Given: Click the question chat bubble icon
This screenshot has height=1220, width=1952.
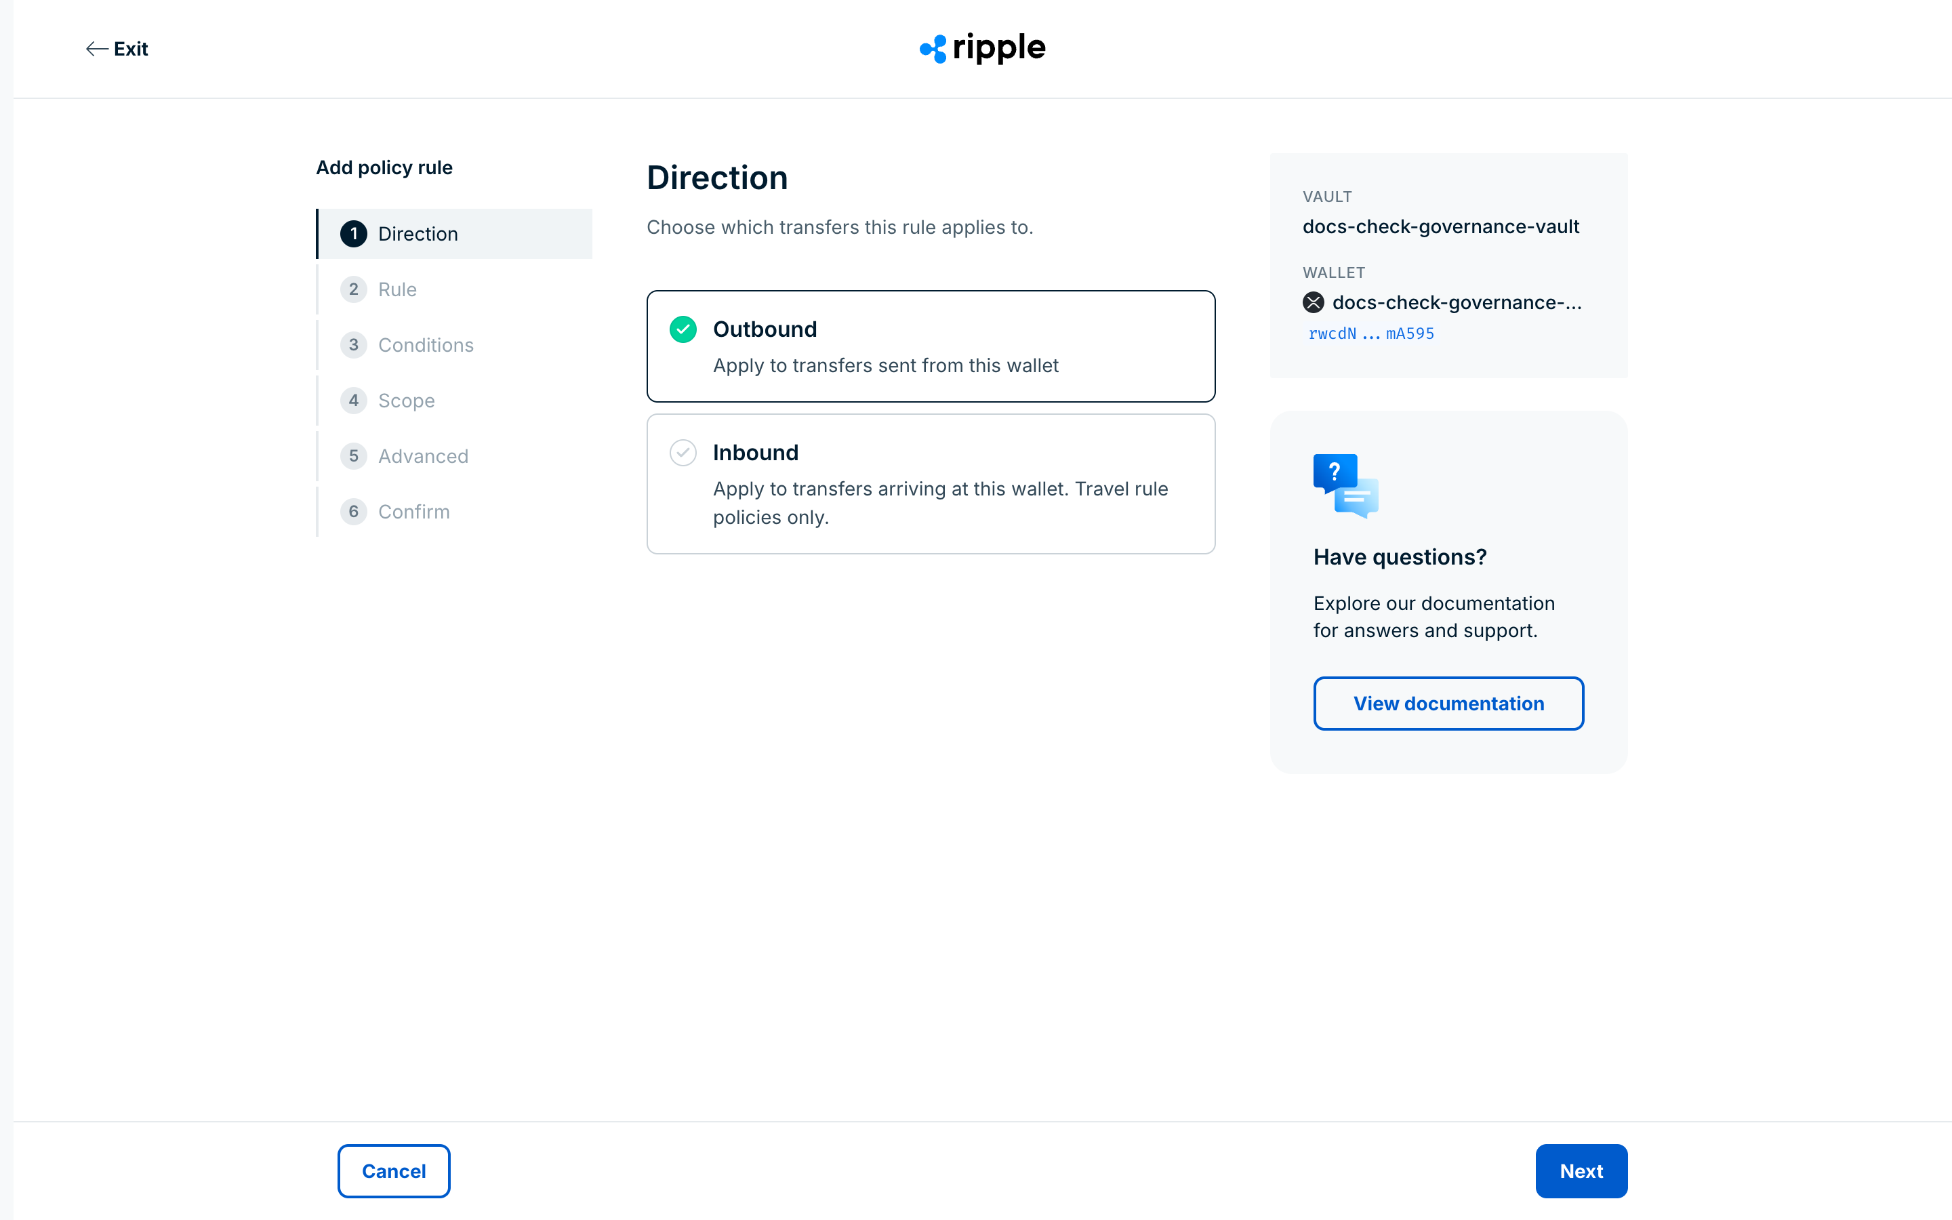Looking at the screenshot, I should point(1345,486).
